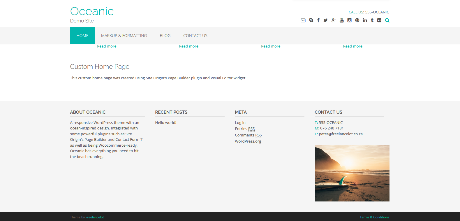The width and height of the screenshot is (460, 221).
Task: Open site search with magnifier icon
Action: (x=387, y=20)
